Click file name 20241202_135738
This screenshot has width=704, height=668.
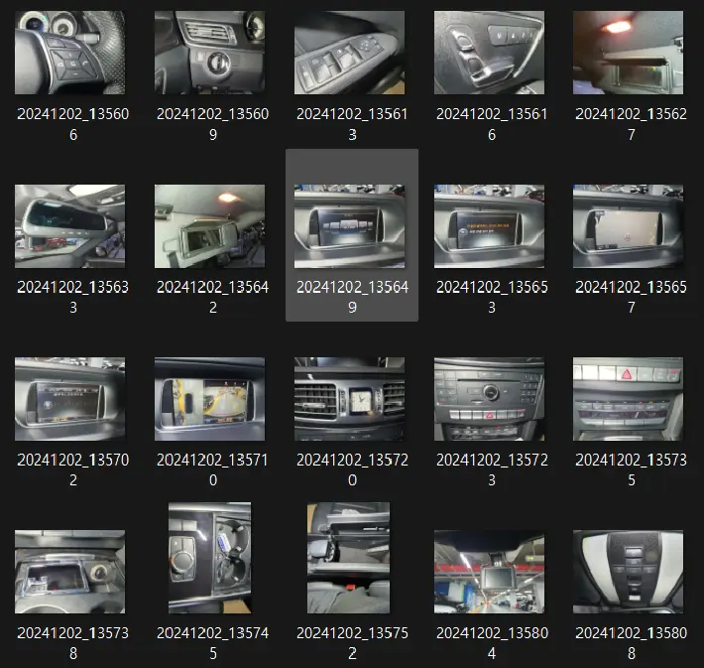pos(73,643)
